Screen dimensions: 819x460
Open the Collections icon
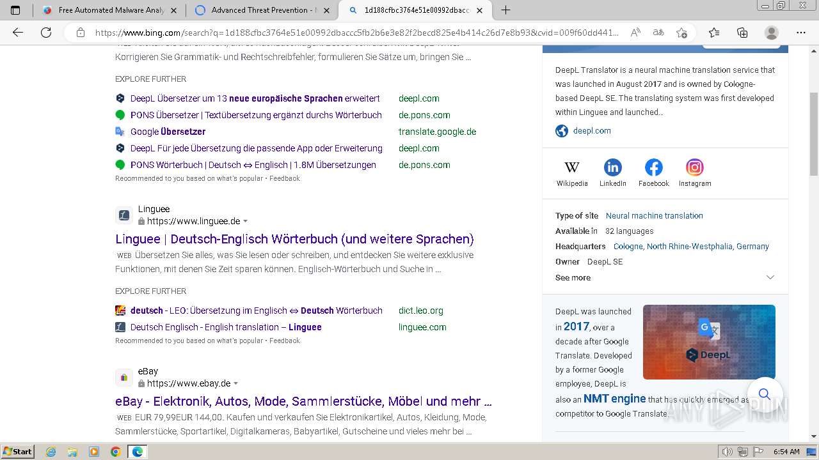(x=742, y=33)
